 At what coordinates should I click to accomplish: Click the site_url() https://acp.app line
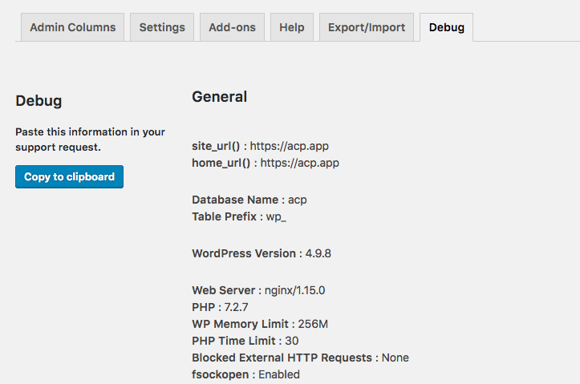[260, 146]
